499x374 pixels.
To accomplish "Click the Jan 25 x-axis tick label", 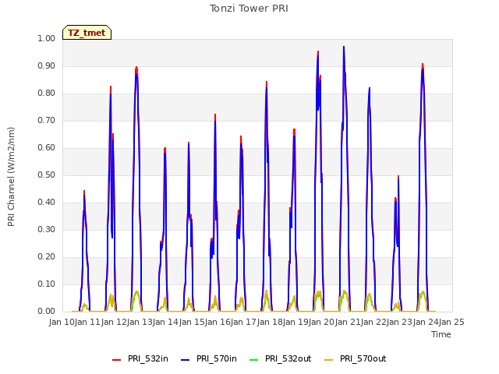I will pos(451,322).
